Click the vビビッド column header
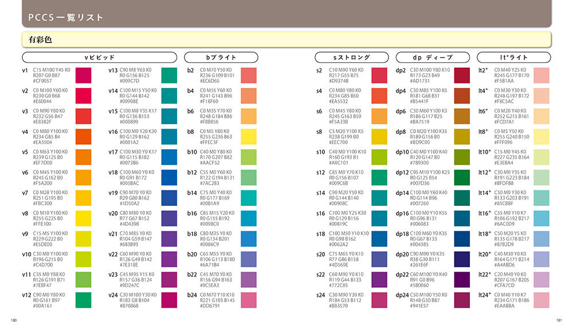Viewport: 573px width, 330px height. pyautogui.click(x=100, y=58)
